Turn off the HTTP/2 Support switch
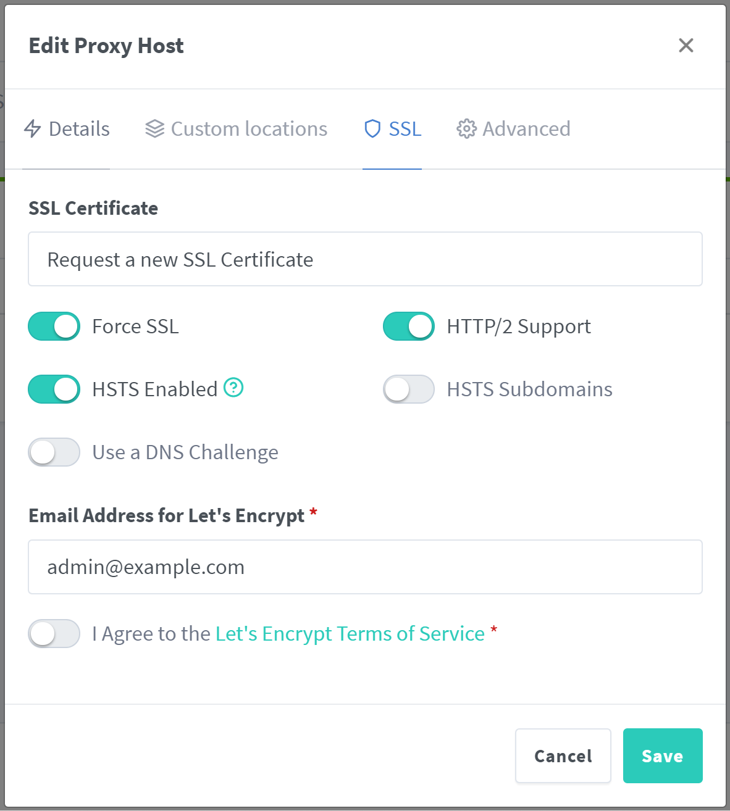The image size is (730, 811). click(409, 326)
